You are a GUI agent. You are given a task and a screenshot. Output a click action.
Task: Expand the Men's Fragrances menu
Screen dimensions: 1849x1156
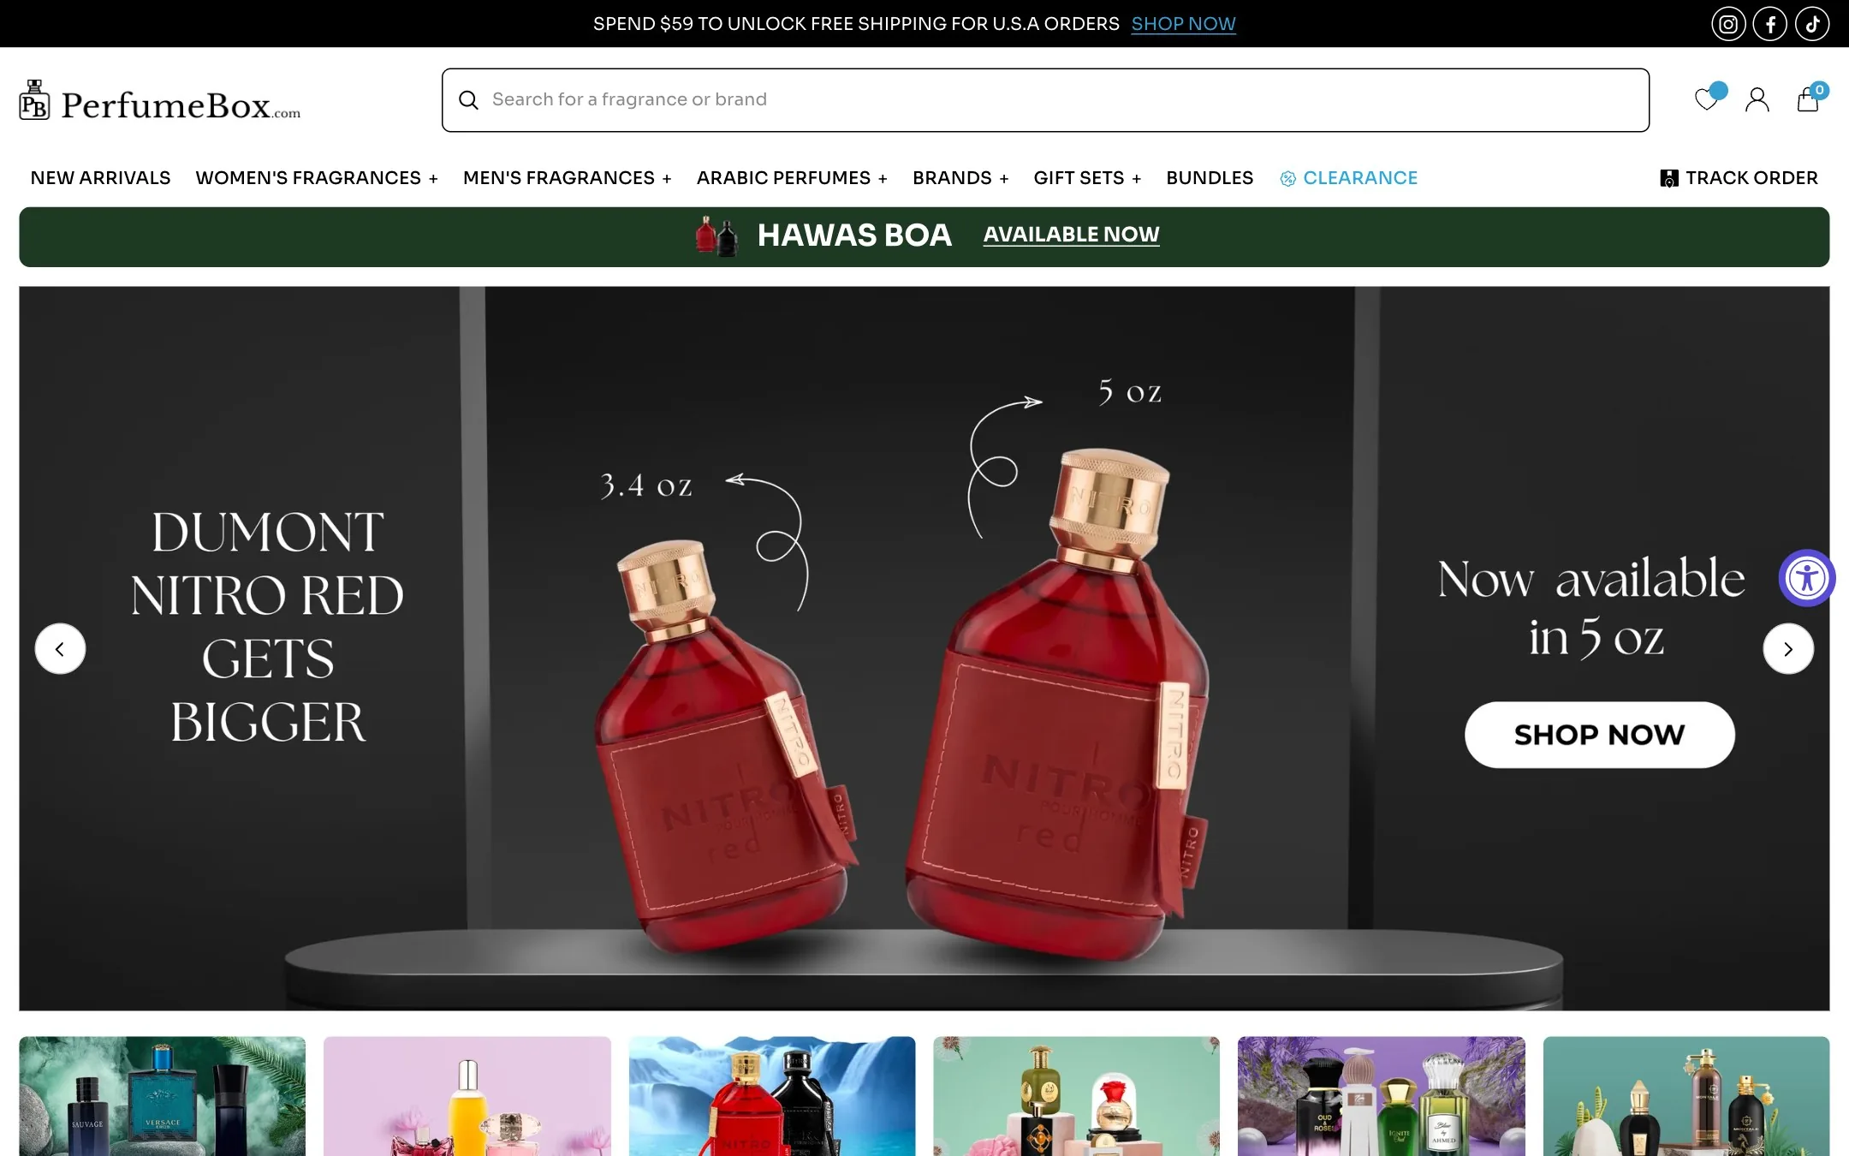(x=567, y=178)
